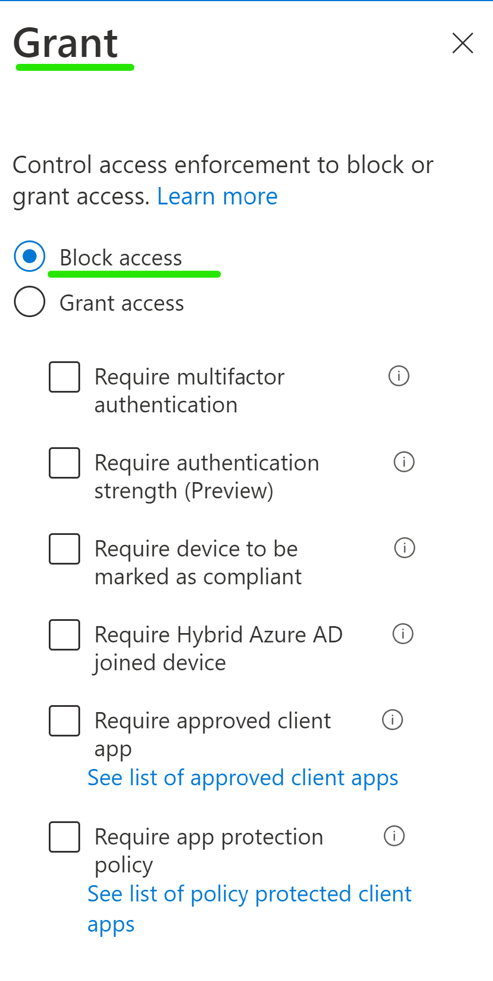The width and height of the screenshot is (493, 981).
Task: View info about Hybrid Azure AD joined device
Action: pos(402,634)
